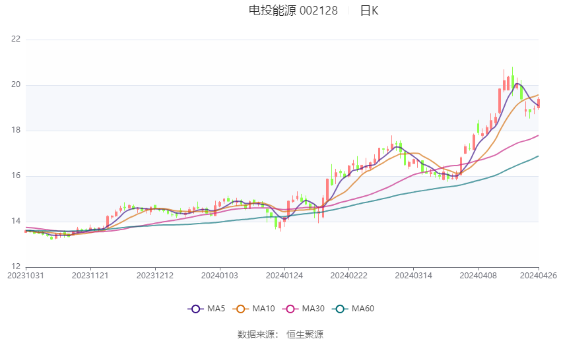This screenshot has height=341, width=561.
Task: Click the 20240103 date axis label
Action: coord(220,276)
